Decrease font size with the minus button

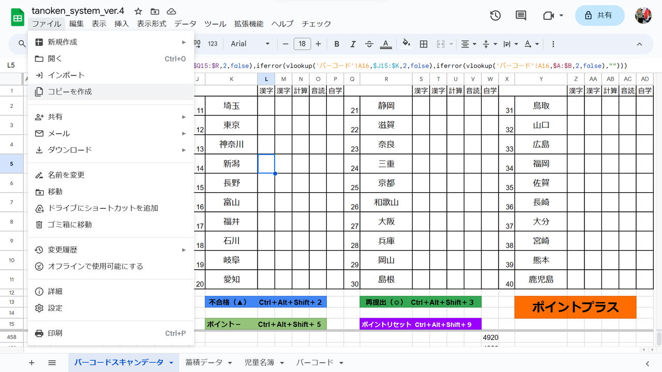pyautogui.click(x=285, y=44)
